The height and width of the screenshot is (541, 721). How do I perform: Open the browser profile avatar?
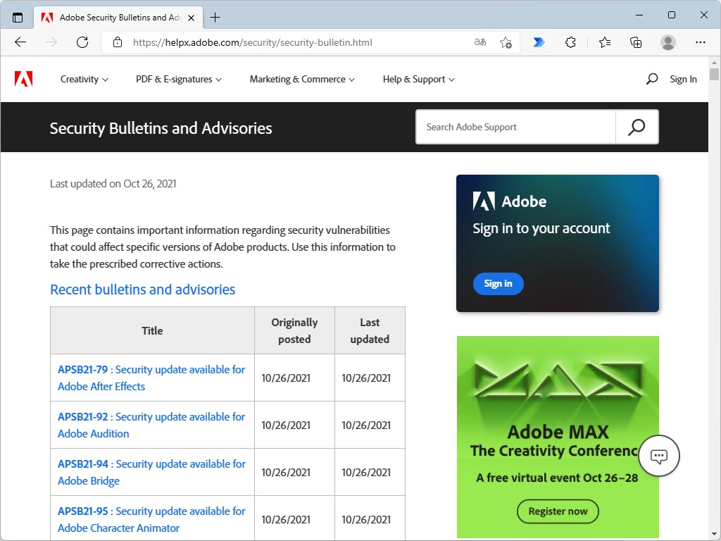point(667,42)
